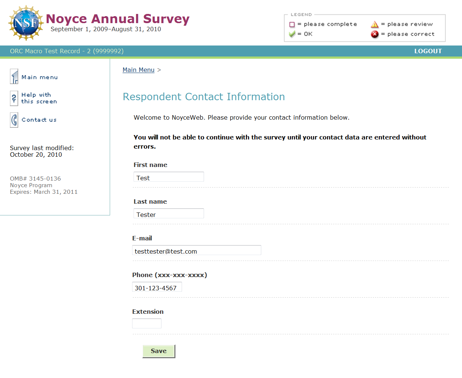The height and width of the screenshot is (378, 462).
Task: Open the Main menu sidebar item
Action: coord(40,77)
